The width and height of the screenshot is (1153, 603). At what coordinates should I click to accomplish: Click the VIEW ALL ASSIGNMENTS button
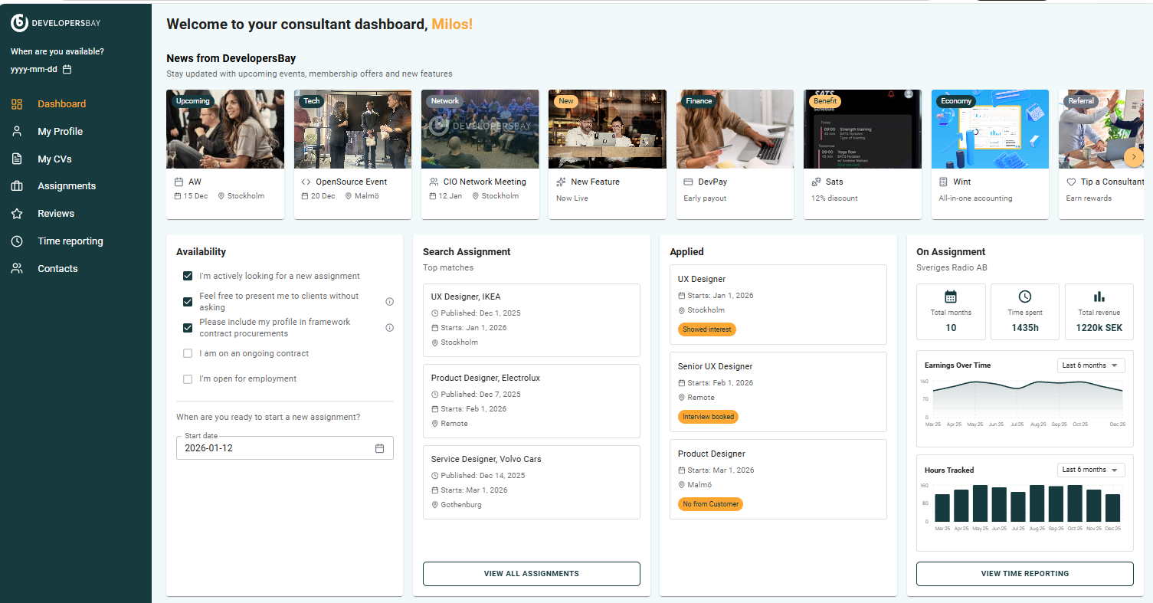click(x=532, y=574)
